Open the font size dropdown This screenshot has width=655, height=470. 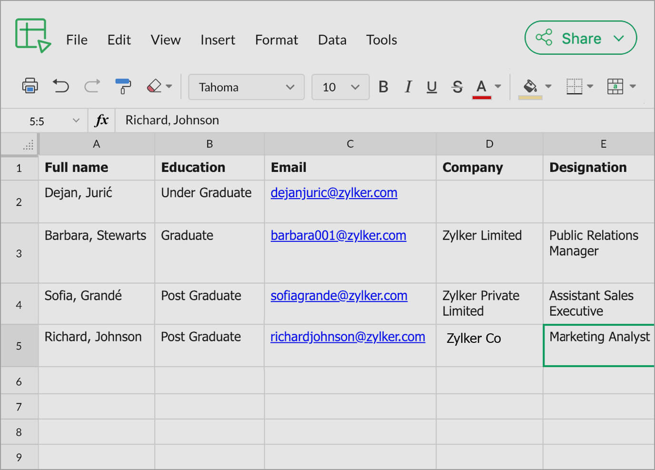340,87
